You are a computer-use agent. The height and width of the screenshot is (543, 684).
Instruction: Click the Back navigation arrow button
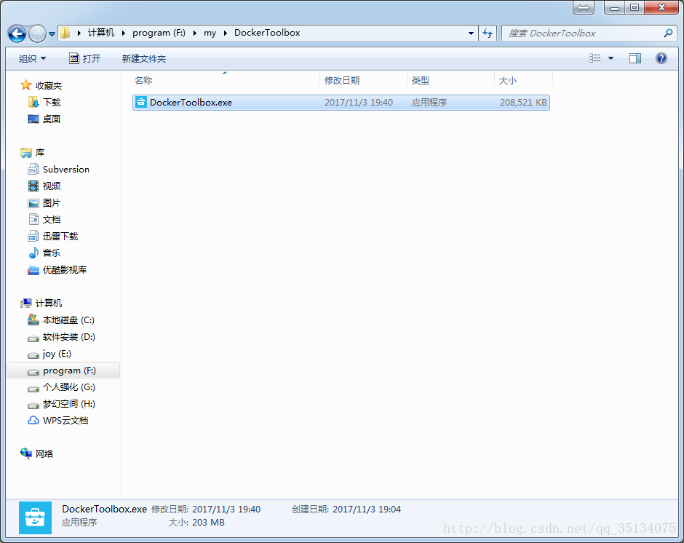point(17,33)
